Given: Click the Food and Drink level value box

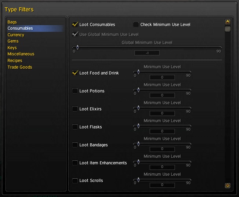Looking at the screenshot, I should (x=162, y=77).
